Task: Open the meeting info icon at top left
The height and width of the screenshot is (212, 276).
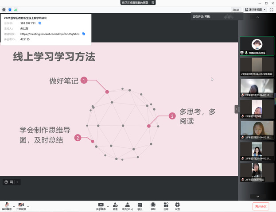Action: pos(4,9)
